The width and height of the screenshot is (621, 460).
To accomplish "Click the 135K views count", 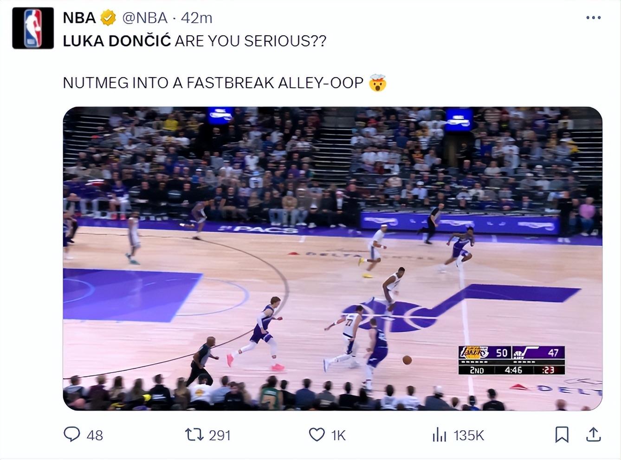I will click(x=469, y=435).
